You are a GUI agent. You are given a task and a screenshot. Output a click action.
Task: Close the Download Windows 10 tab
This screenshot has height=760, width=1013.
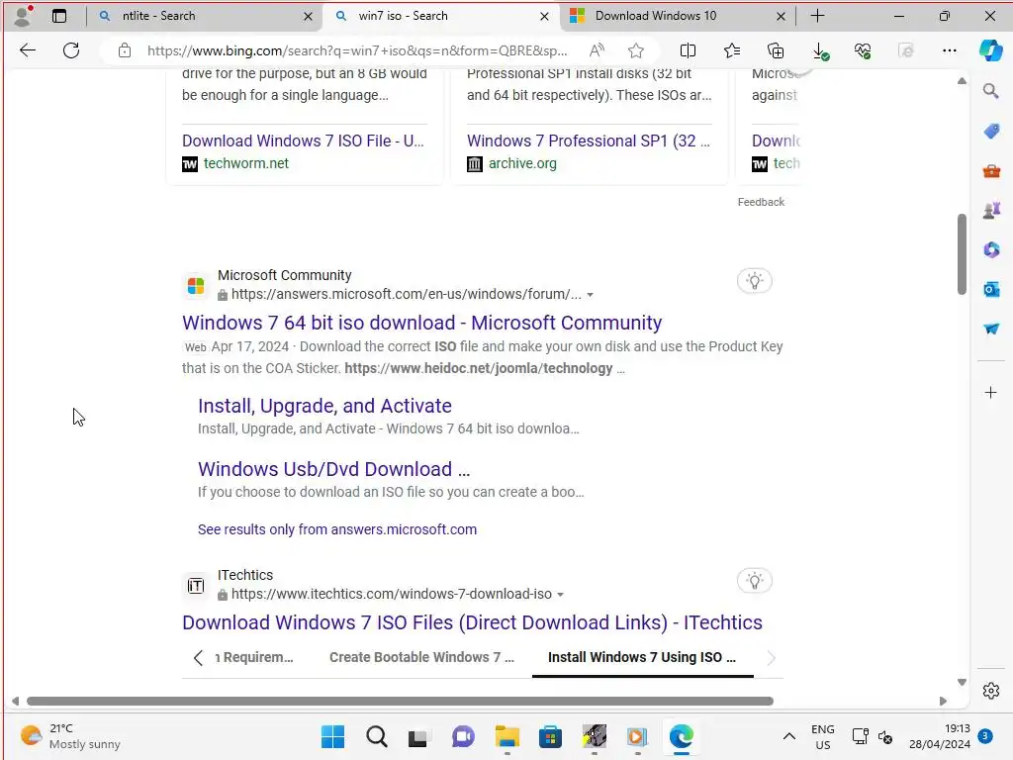coord(782,16)
